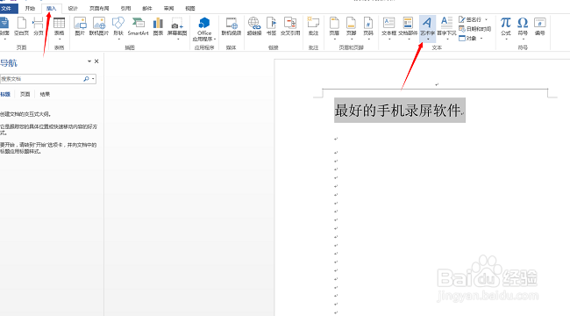570x316 pixels.
Task: Open Quick Parts (文档部件)
Action: click(x=408, y=28)
